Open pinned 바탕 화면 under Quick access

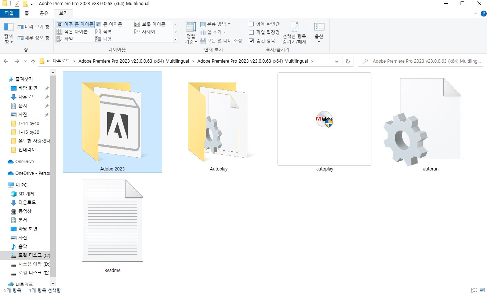28,88
